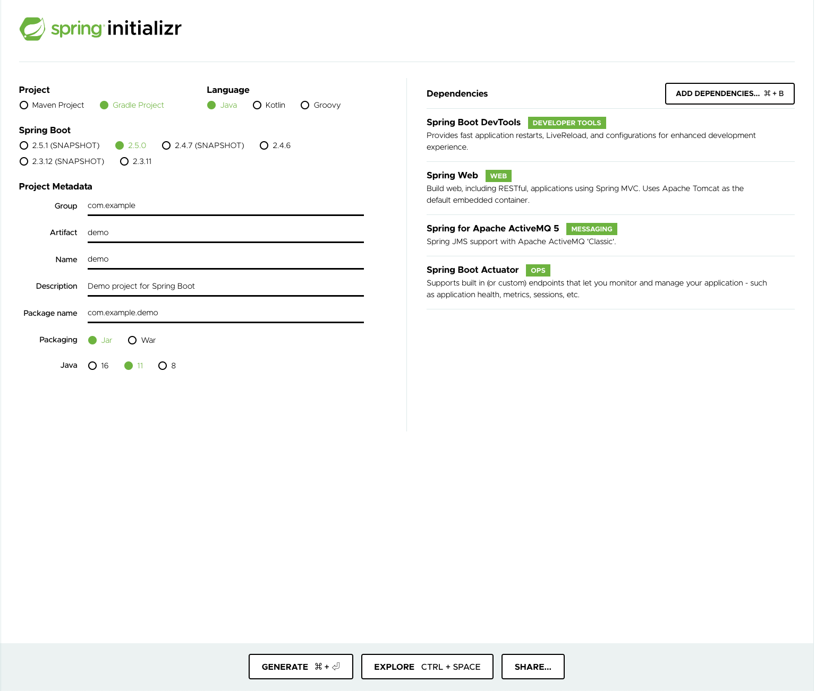Screen dimensions: 816x691
Task: Click the Project Metadata heading
Action: click(x=55, y=186)
